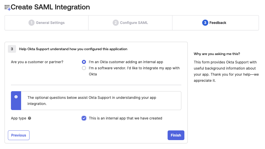Click the "This is an internal app that we have created" label

point(126,118)
